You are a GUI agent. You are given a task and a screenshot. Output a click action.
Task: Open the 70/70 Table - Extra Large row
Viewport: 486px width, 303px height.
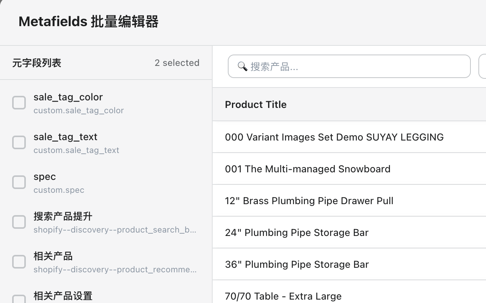[x=283, y=296]
